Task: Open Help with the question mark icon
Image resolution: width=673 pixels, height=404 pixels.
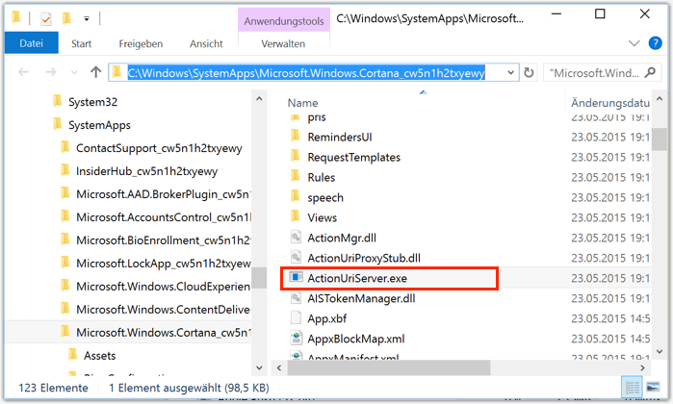Action: pyautogui.click(x=655, y=43)
